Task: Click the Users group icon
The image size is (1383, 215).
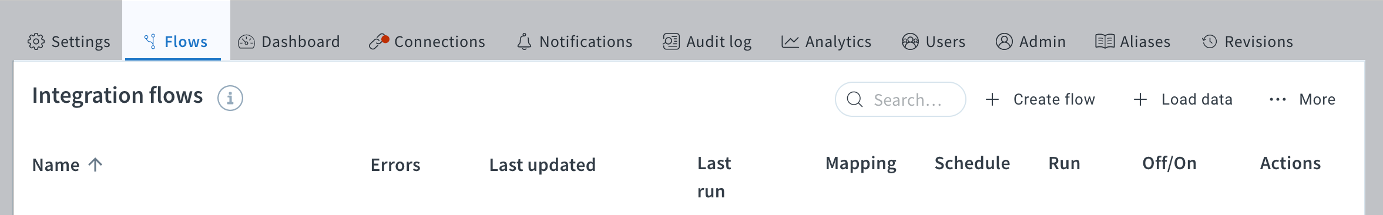Action: point(910,42)
